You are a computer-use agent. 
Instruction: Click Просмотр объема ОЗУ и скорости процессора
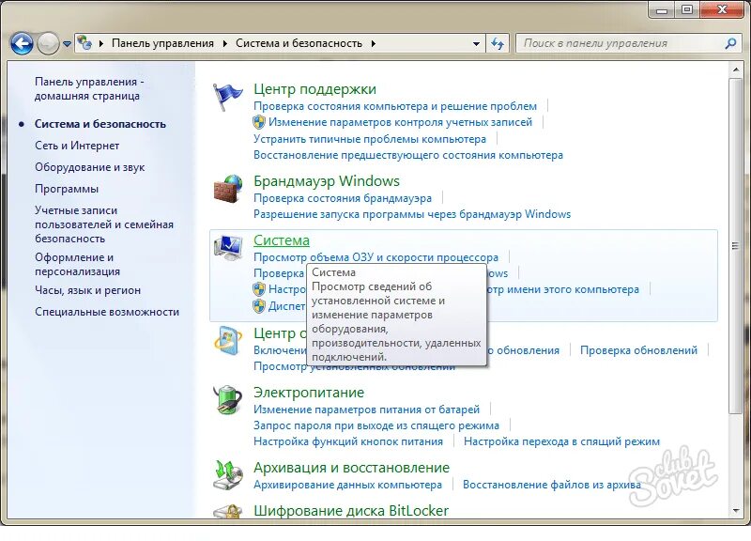(x=375, y=257)
